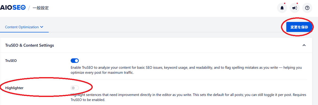Click the gear symbol inside the AIOSEO logo
Screen dimensions: 318x105
coord(23,8)
